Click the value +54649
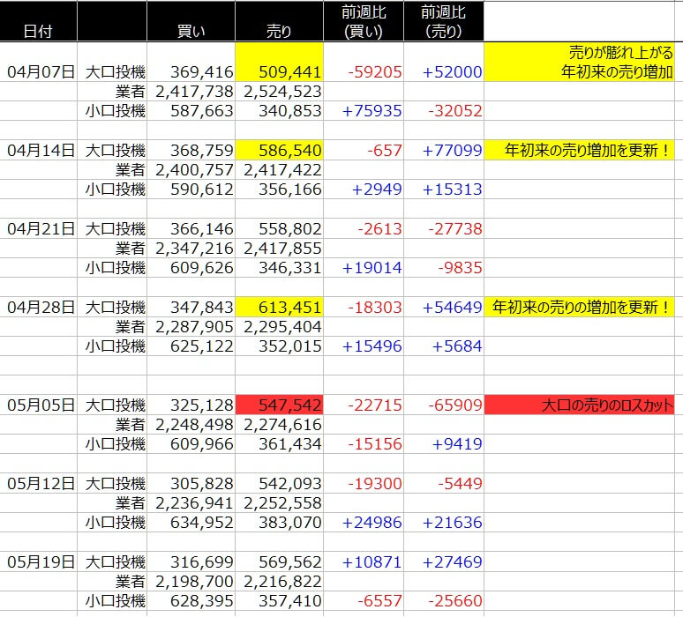Image resolution: width=683 pixels, height=617 pixels. [x=452, y=308]
